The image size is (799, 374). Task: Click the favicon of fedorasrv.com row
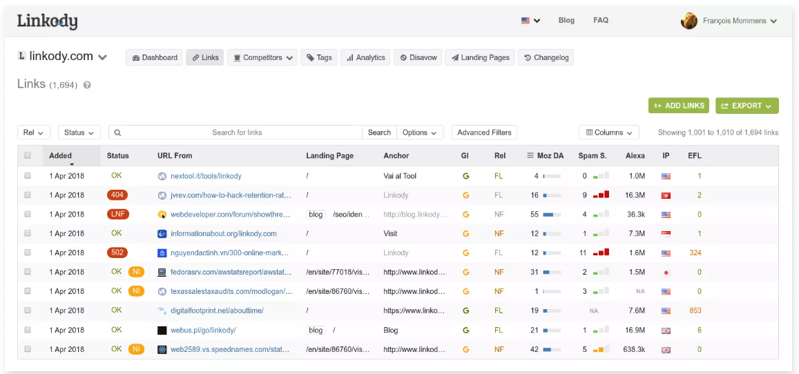point(162,273)
